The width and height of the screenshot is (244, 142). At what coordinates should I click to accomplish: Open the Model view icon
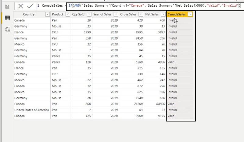pos(7,29)
